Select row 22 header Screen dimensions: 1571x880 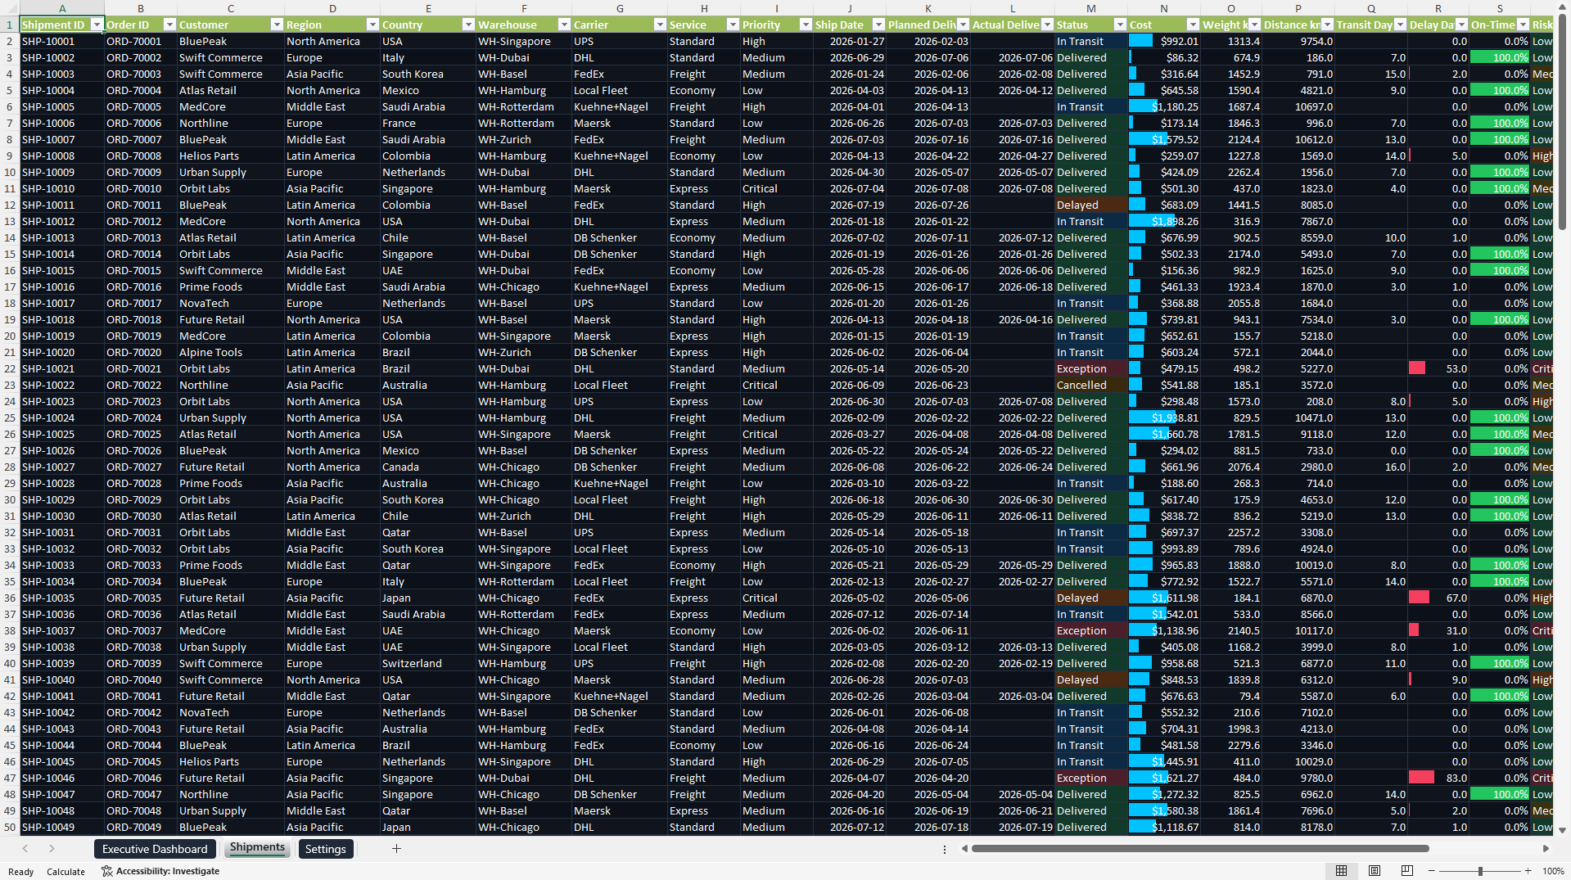tap(10, 368)
